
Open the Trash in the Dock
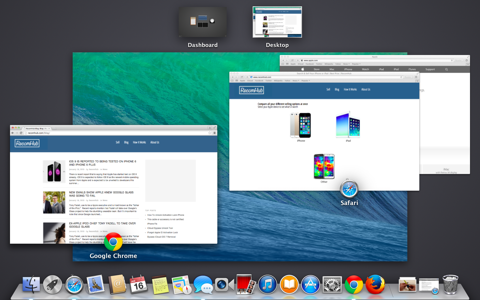click(x=450, y=284)
